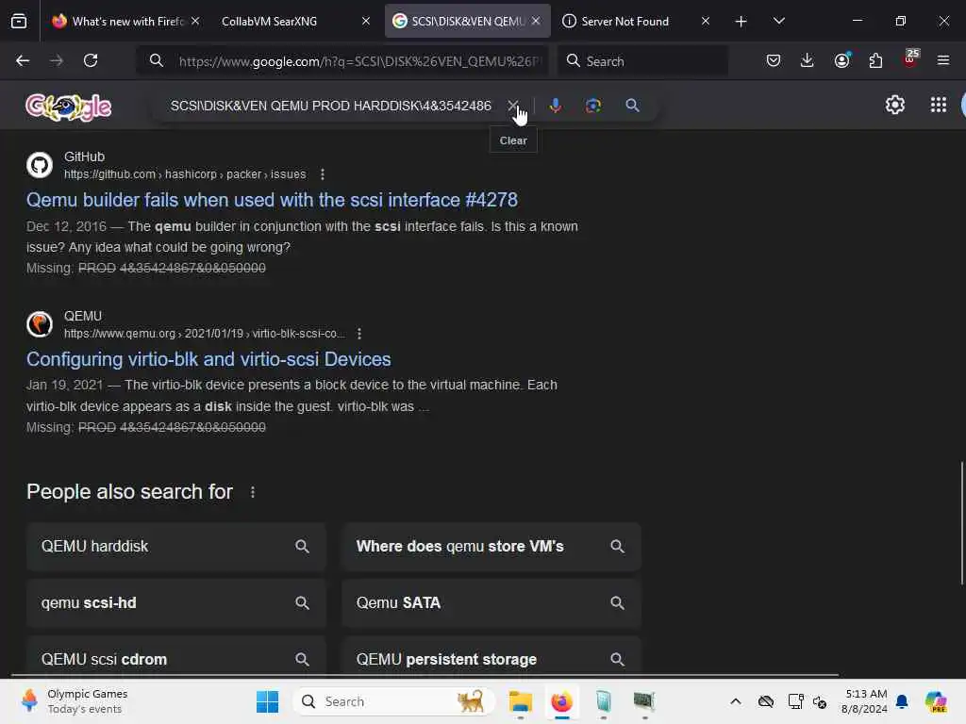The image size is (966, 724).
Task: Open Firefox account menu
Action: (841, 60)
